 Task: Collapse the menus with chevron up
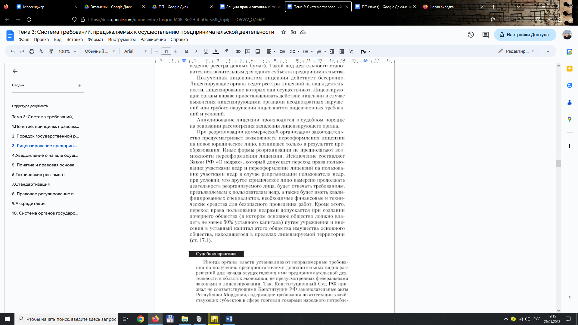click(x=548, y=51)
